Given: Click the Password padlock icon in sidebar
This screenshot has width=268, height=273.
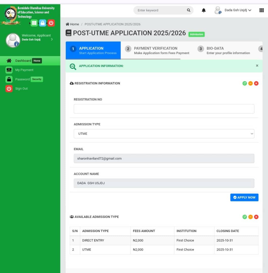Looking at the screenshot, I should [x=9, y=79].
